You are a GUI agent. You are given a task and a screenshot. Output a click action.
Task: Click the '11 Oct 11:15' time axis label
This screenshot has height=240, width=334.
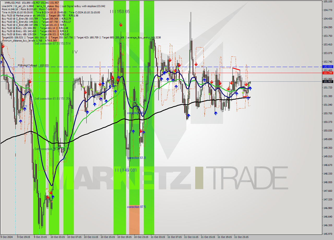tap(191, 237)
